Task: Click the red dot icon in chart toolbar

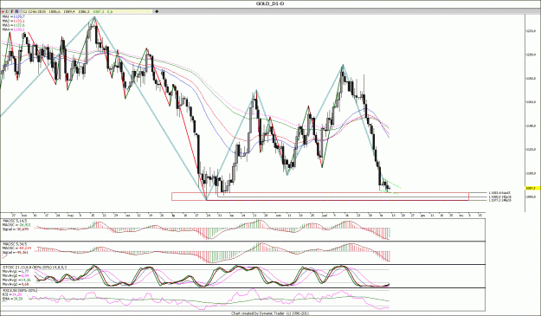Action: [3, 11]
